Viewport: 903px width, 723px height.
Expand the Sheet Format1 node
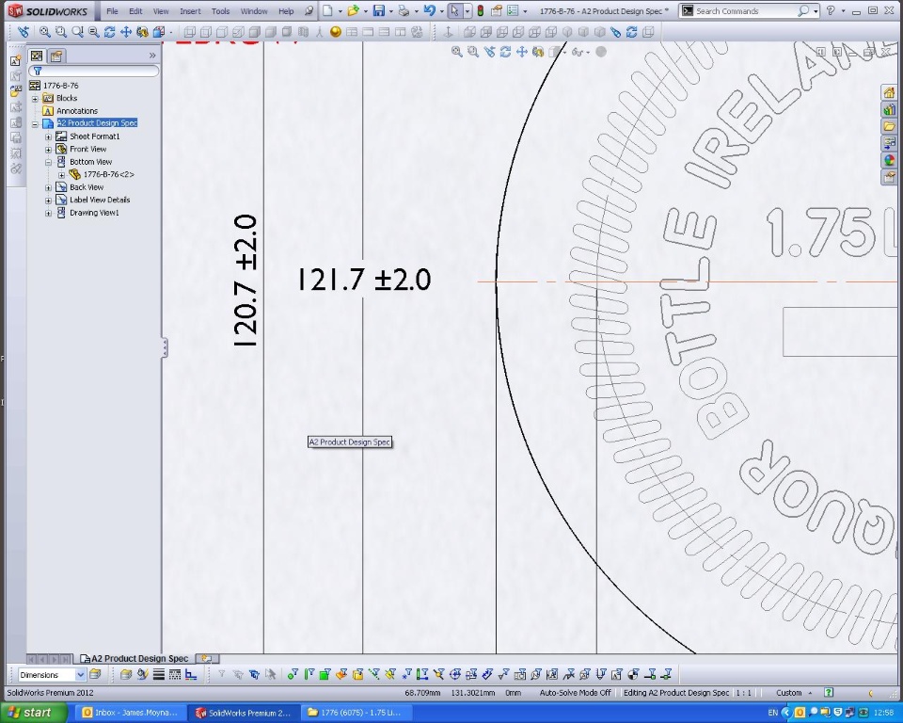coord(48,137)
